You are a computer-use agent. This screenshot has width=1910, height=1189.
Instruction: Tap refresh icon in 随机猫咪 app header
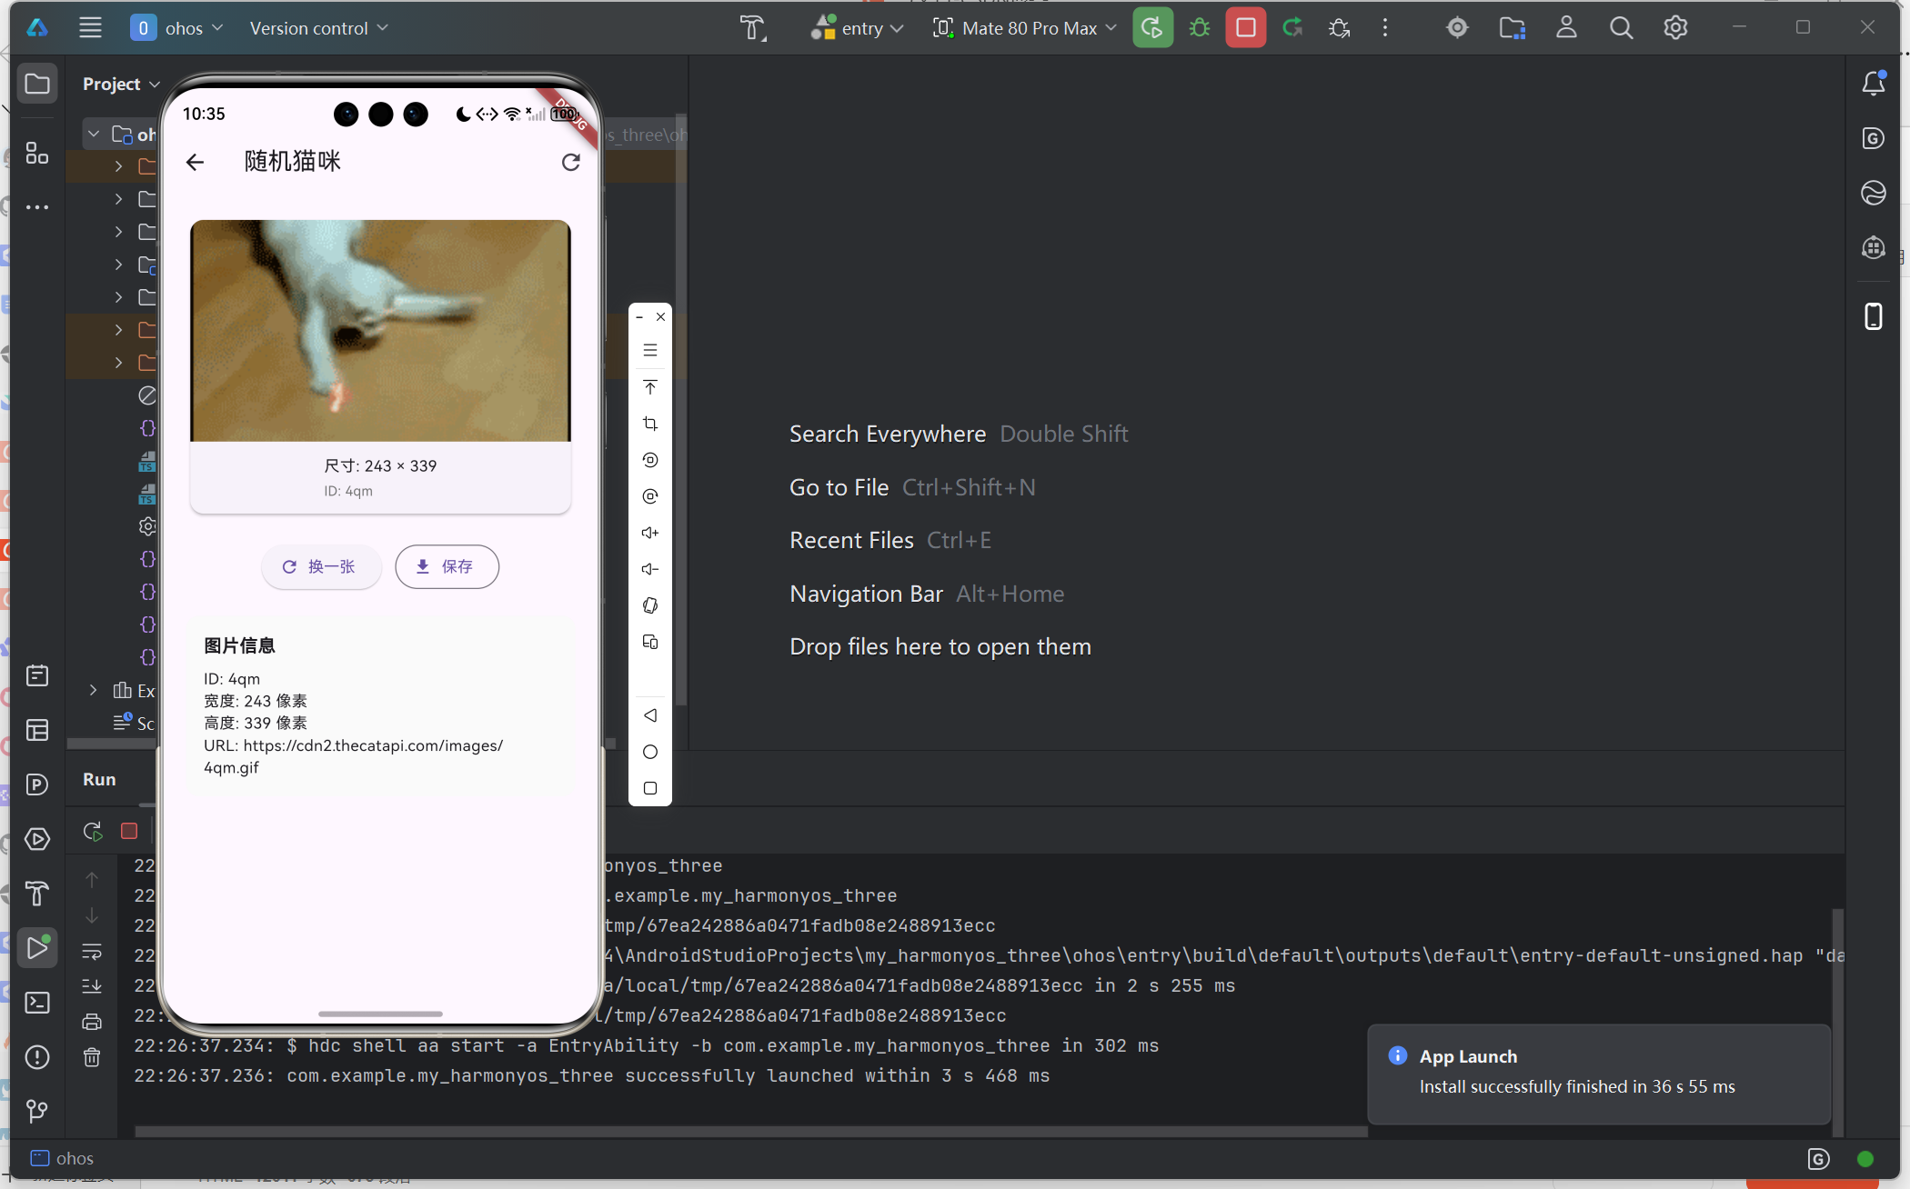tap(570, 162)
